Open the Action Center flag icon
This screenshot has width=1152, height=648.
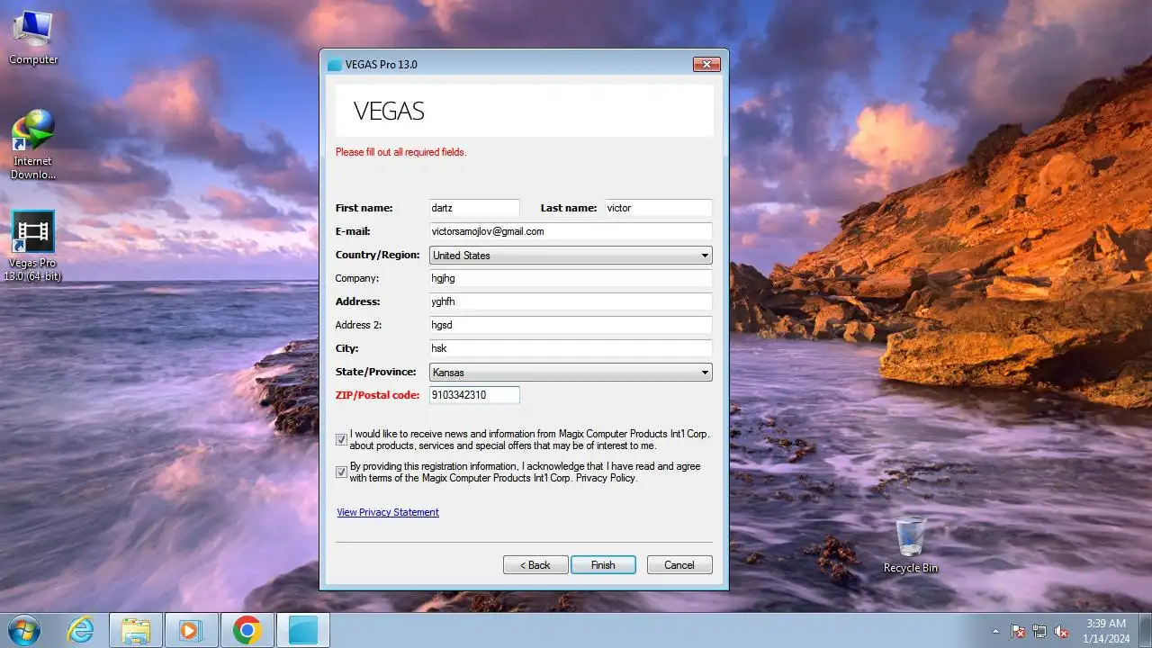pos(1018,631)
